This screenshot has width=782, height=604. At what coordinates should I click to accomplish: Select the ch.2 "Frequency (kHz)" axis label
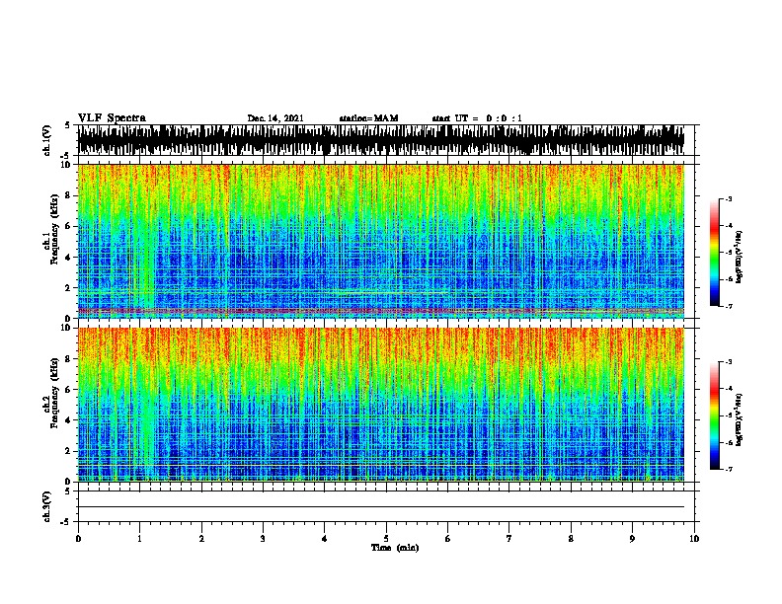pos(54,393)
